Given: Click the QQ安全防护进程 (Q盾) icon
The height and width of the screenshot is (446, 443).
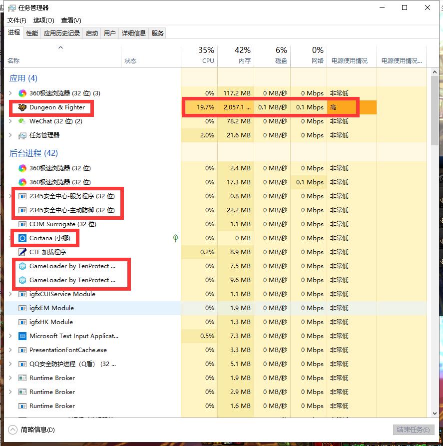Looking at the screenshot, I should point(22,364).
